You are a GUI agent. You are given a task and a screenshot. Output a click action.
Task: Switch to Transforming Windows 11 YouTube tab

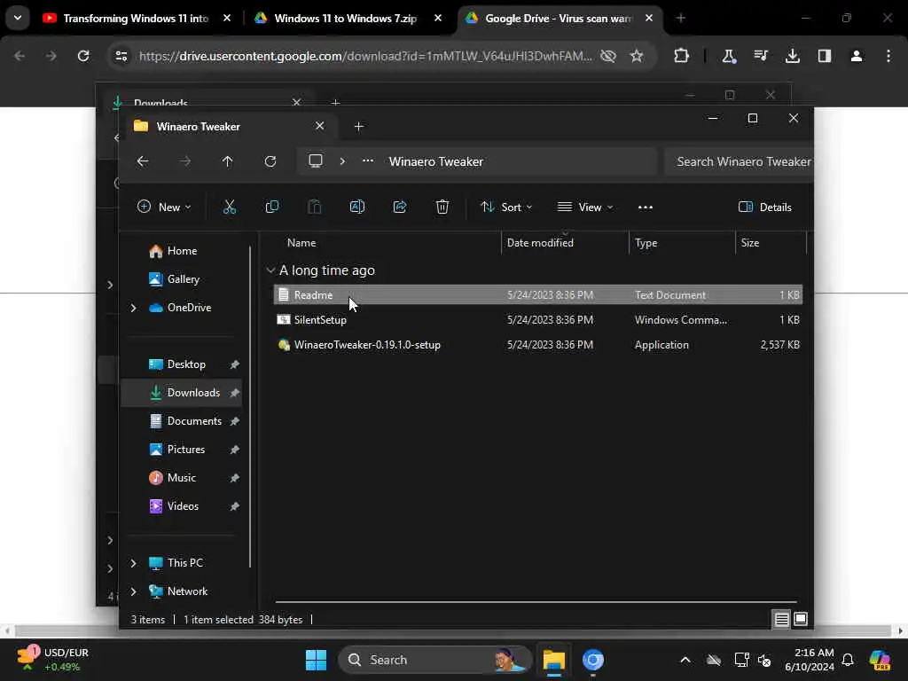tap(137, 18)
